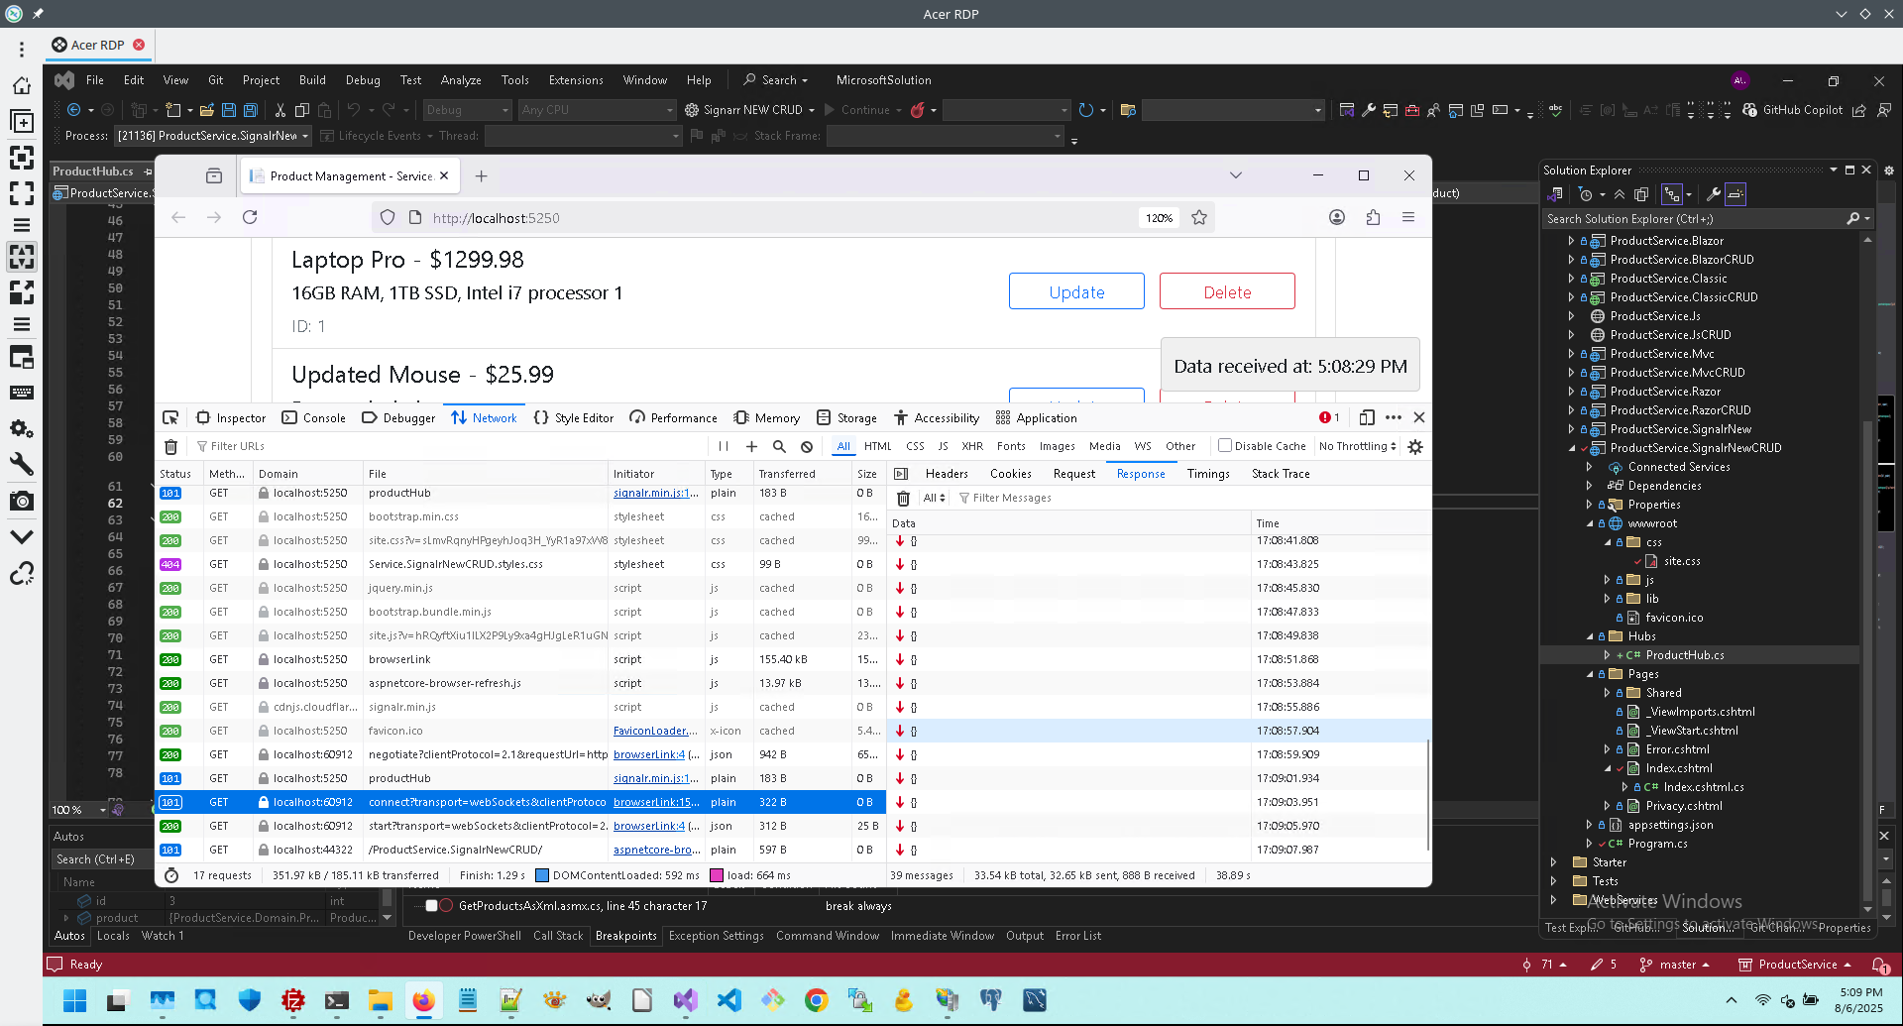Screen dimensions: 1903x1026
Task: Click the Cut scissors icon in Visual Studio
Action: (280, 110)
